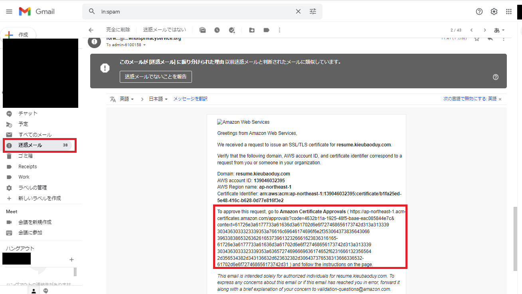
Task: Open the main menu hamburger icon
Action: [9, 12]
